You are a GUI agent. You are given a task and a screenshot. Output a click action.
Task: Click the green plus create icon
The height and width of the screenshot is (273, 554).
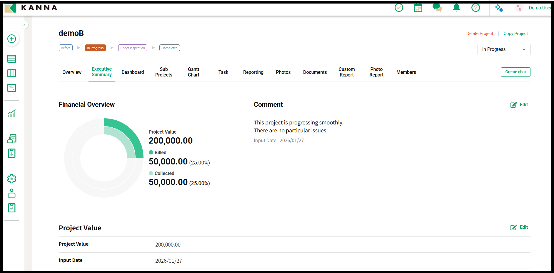[12, 39]
